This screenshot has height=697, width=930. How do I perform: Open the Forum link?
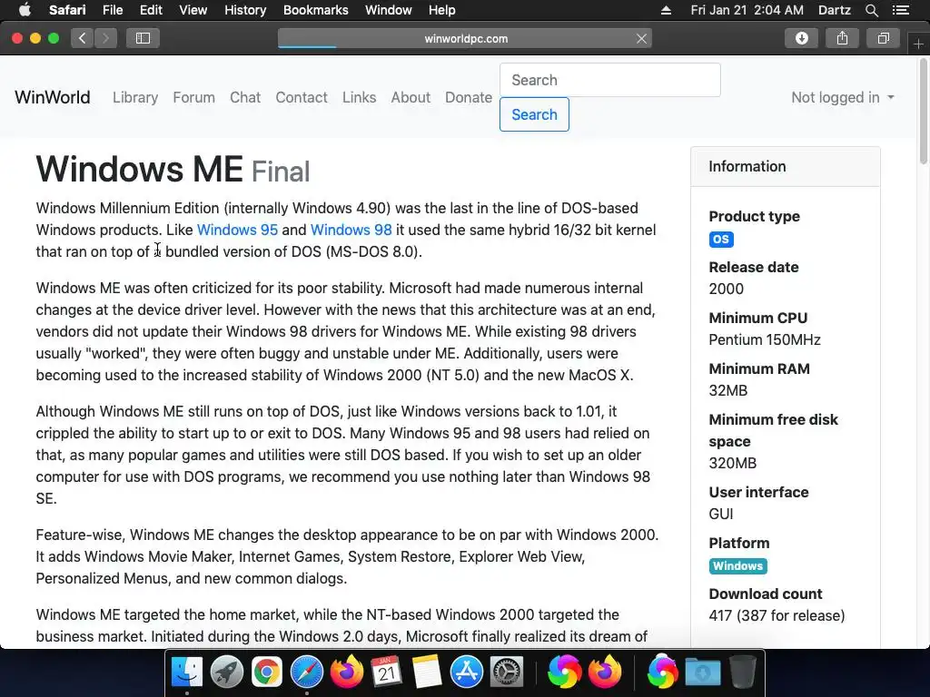(194, 97)
